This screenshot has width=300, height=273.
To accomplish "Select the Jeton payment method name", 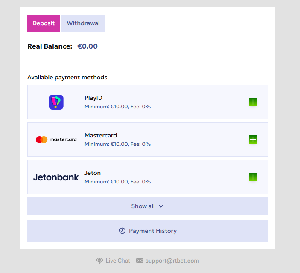I will tap(93, 173).
